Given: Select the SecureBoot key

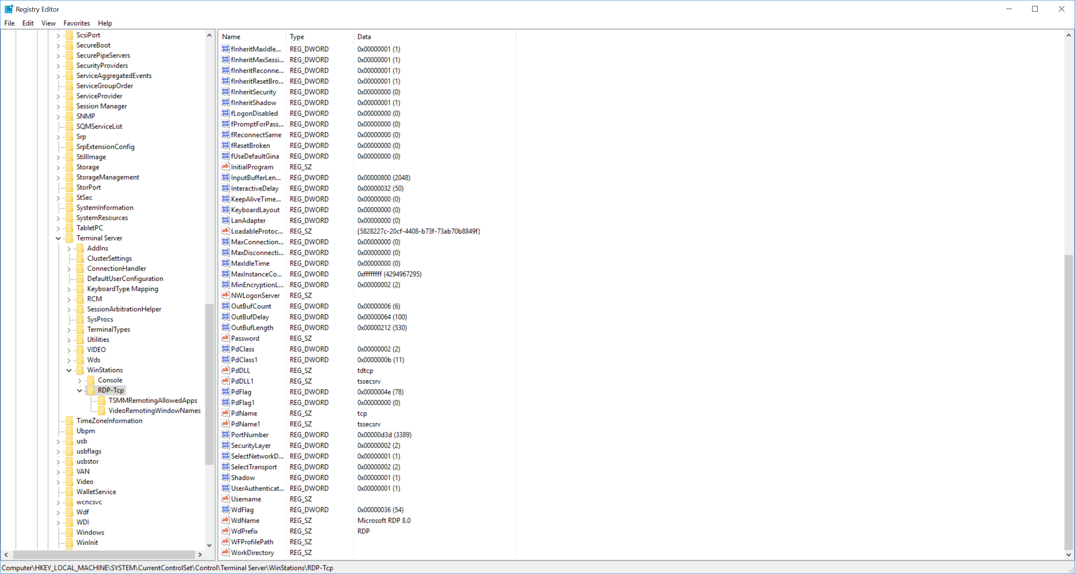Looking at the screenshot, I should point(94,45).
